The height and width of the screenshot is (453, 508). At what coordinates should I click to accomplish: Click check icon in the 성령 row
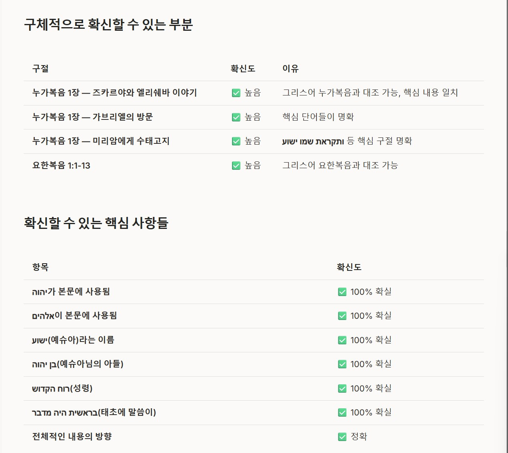[342, 388]
